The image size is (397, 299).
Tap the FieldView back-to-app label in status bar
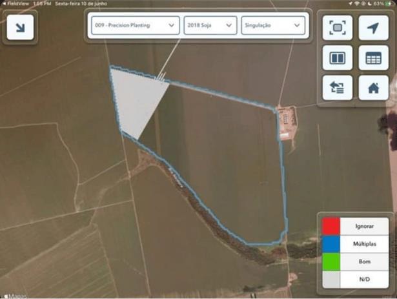[x=17, y=3]
